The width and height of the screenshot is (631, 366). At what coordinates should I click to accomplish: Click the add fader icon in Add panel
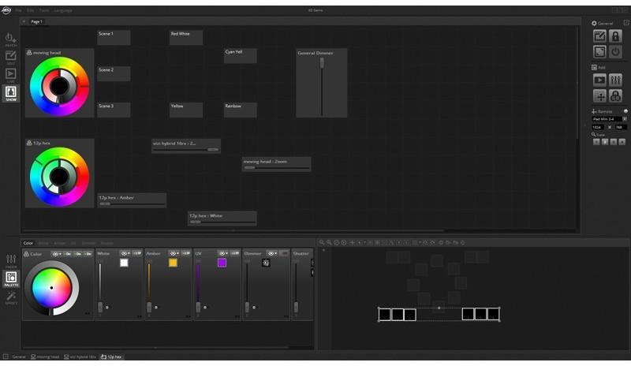(615, 80)
